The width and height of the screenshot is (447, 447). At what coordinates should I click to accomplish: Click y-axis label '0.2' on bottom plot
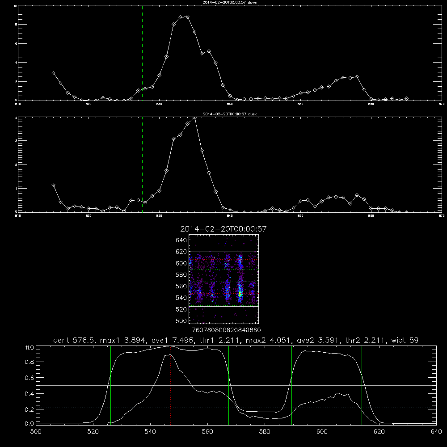tap(30, 409)
